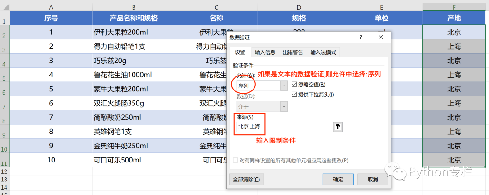Select cell 双汇火腿肠350g

coord(134,103)
